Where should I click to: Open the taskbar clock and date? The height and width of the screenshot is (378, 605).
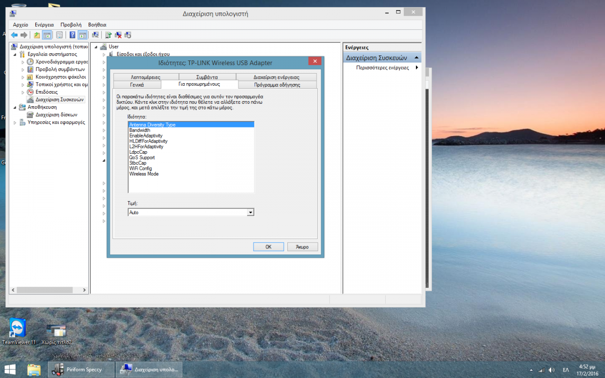coord(587,369)
